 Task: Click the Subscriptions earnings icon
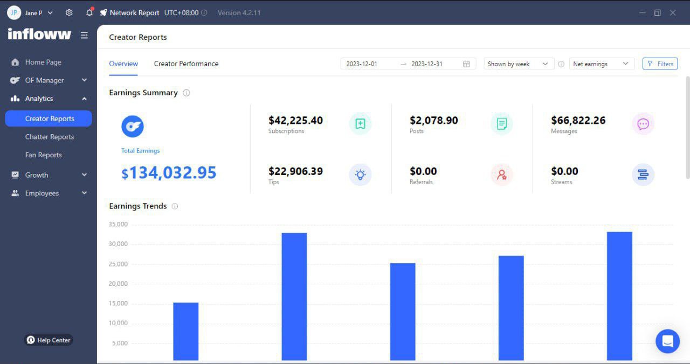coord(360,124)
